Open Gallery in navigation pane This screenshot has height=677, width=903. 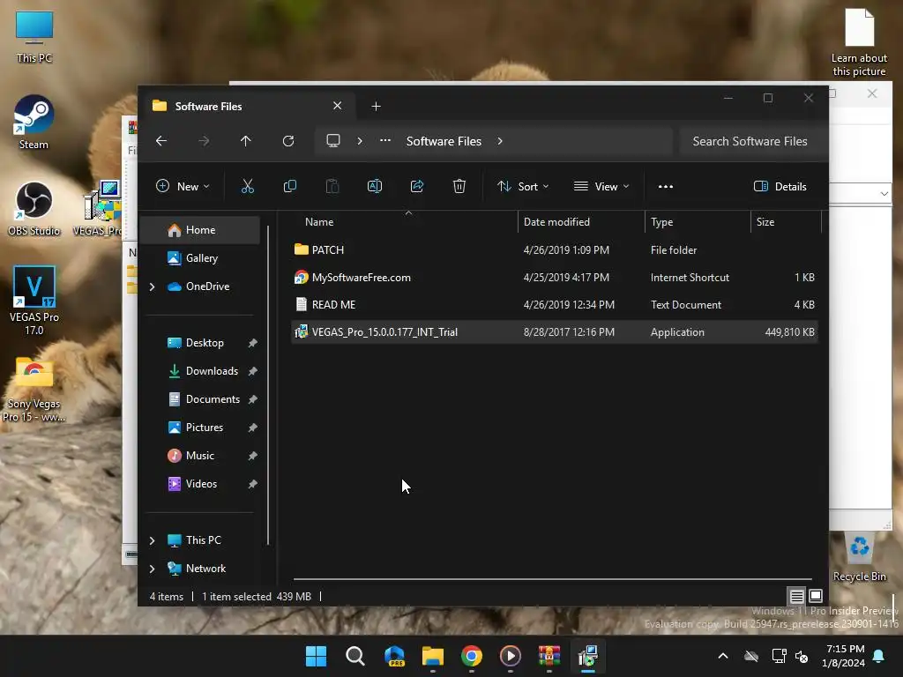[x=200, y=258]
